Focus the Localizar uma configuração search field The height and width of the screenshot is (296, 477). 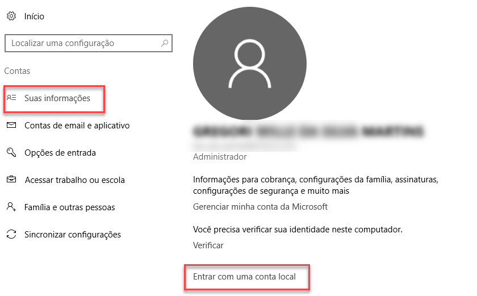[x=89, y=43]
